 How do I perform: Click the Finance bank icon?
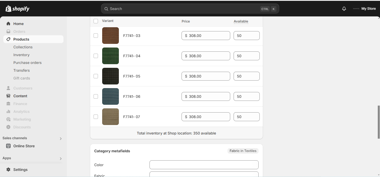click(x=8, y=104)
